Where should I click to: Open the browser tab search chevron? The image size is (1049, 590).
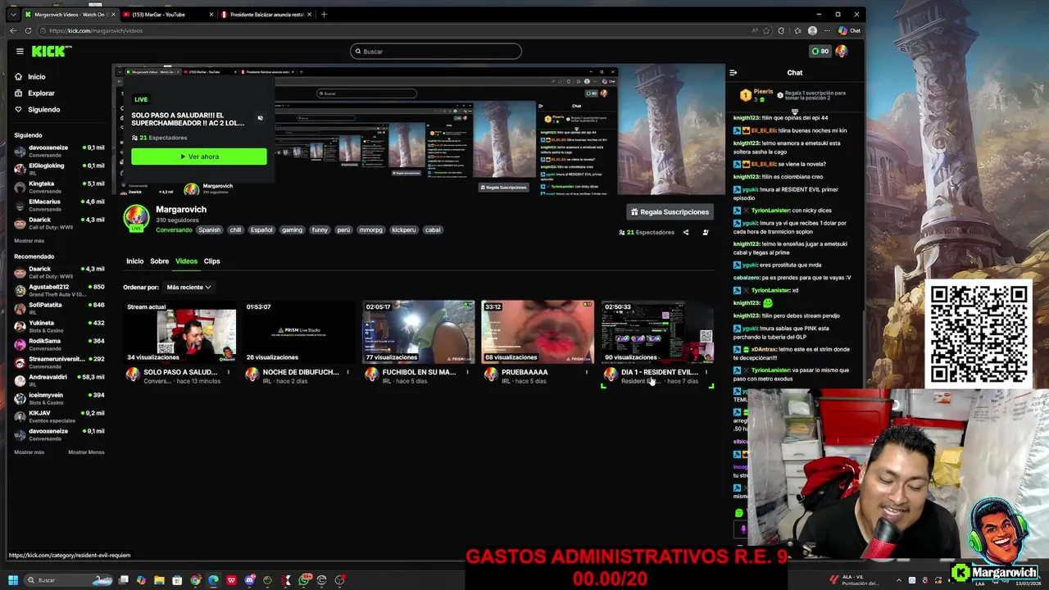[x=12, y=14]
